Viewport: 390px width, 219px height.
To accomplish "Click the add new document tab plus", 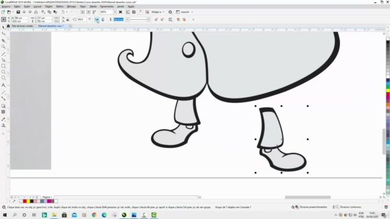I will (71, 26).
